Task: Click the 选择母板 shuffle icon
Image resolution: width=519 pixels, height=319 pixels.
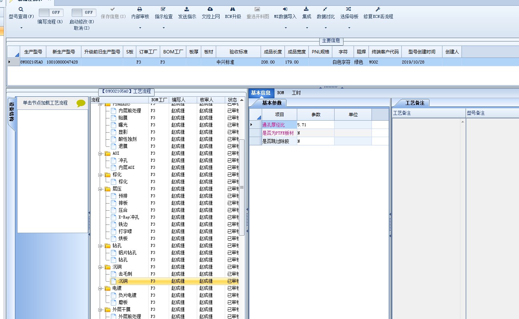Action: [x=348, y=9]
